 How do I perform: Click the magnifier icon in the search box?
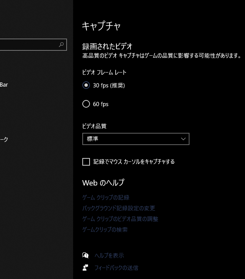tap(61, 45)
